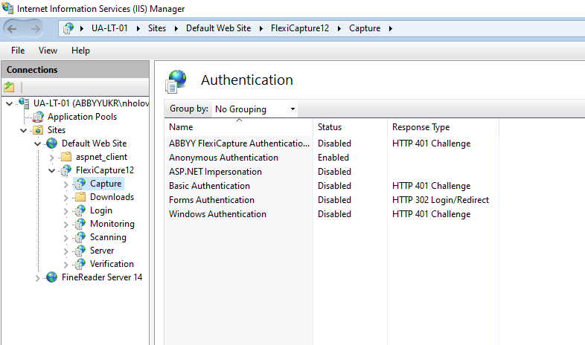Open dropdown arrow after Sites in breadcrumb
585x345 pixels.
(x=176, y=29)
